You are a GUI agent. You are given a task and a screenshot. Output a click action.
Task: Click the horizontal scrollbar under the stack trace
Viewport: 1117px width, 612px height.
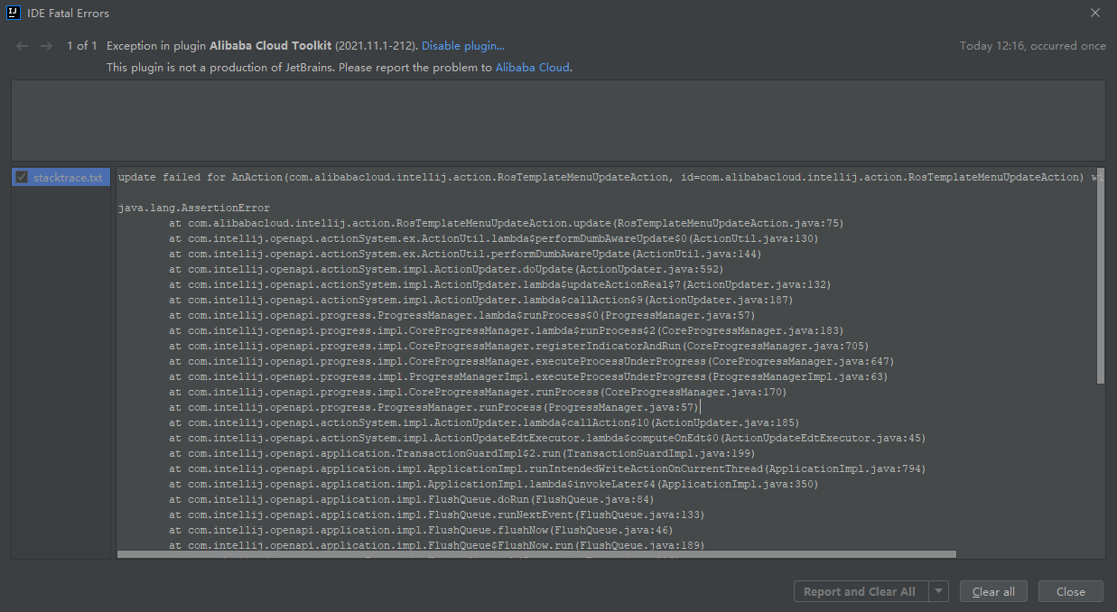pos(536,554)
